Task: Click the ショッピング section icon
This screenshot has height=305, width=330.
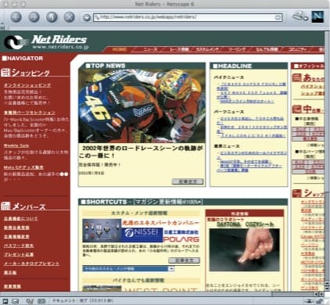Action: point(5,72)
